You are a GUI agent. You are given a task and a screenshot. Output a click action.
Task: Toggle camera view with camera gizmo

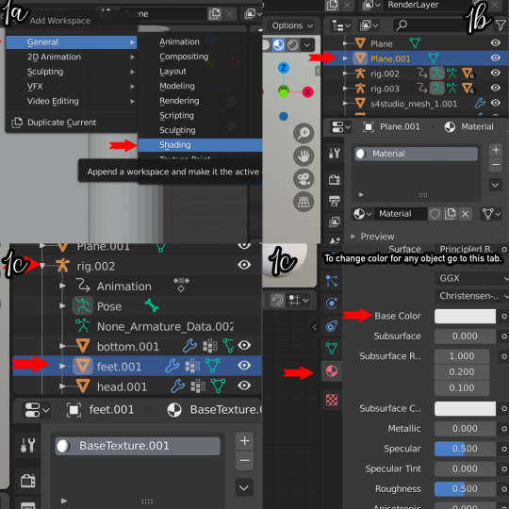click(x=304, y=179)
